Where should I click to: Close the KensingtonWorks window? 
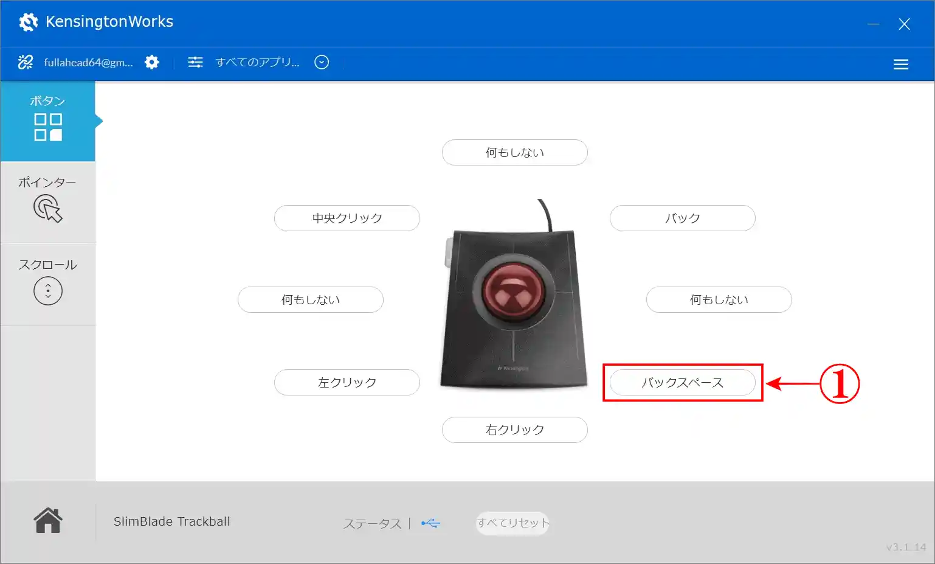tap(904, 24)
